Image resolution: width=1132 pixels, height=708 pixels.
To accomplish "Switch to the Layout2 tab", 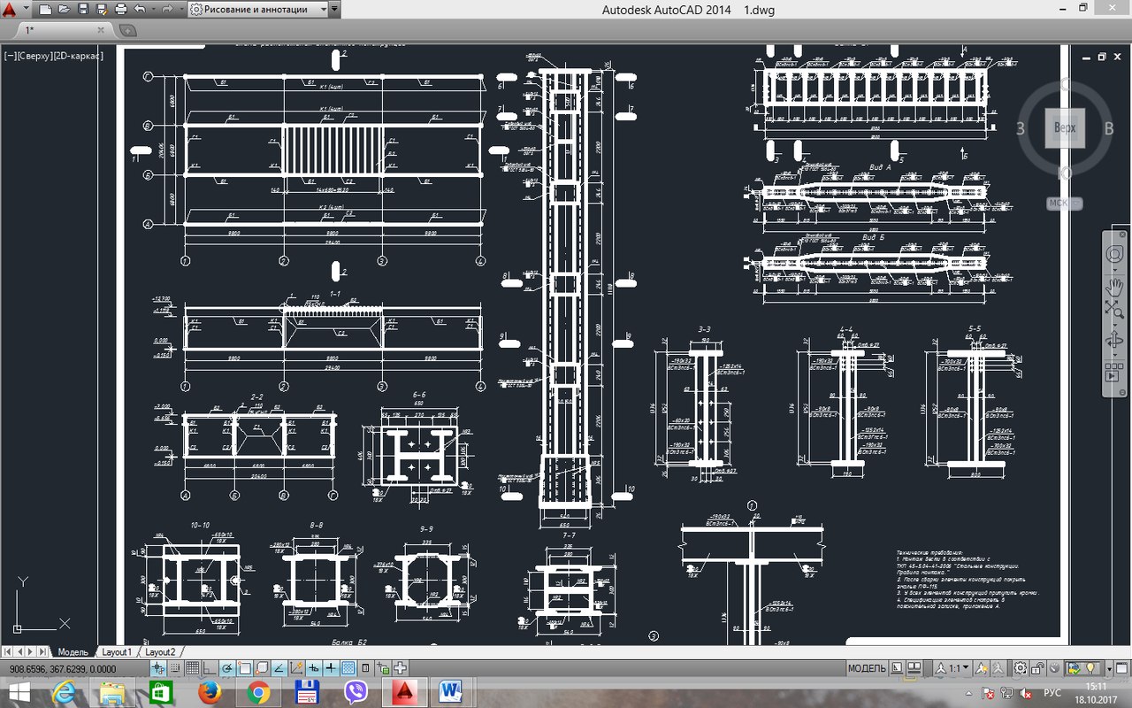I will (160, 652).
